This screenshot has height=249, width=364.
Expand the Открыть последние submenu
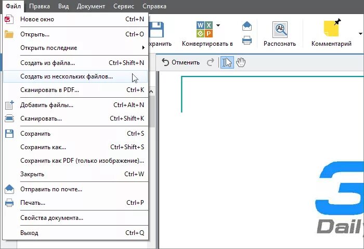click(75, 48)
